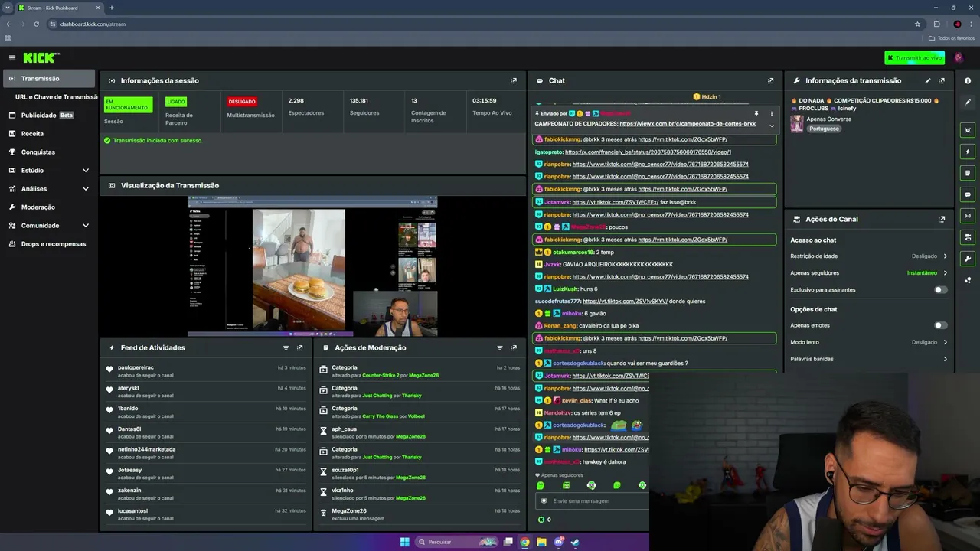
Task: Click paulopereirac in the activity feed
Action: tap(136, 367)
